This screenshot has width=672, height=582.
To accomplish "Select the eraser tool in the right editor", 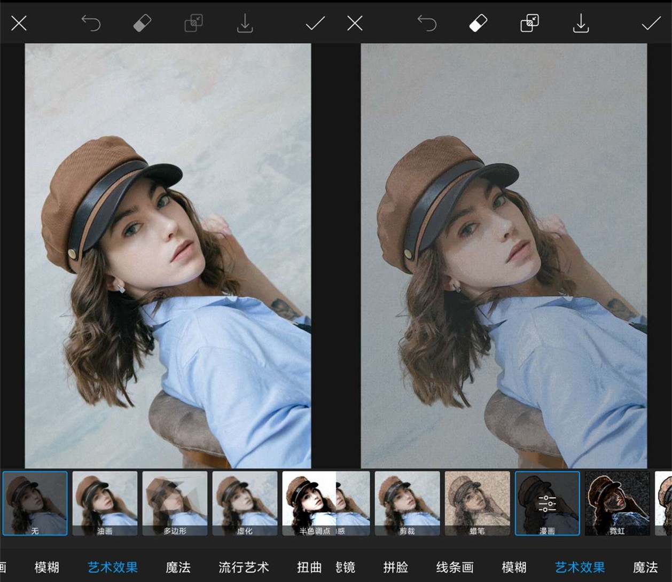I will point(478,23).
